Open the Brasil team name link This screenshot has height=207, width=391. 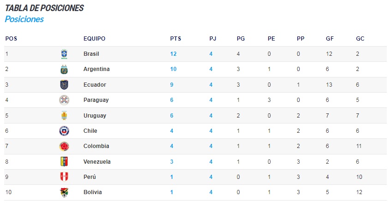[91, 54]
